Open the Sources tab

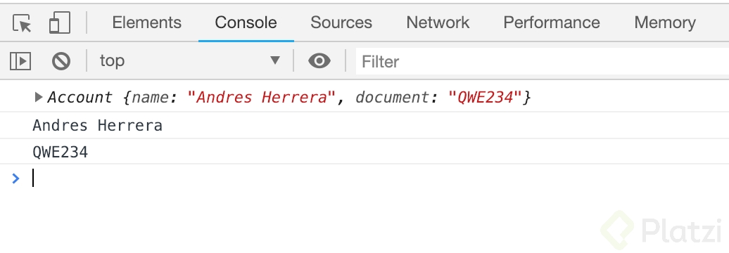pyautogui.click(x=341, y=22)
